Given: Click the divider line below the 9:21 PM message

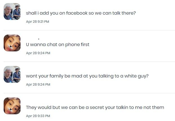Looking at the screenshot, I should tap(89, 30).
